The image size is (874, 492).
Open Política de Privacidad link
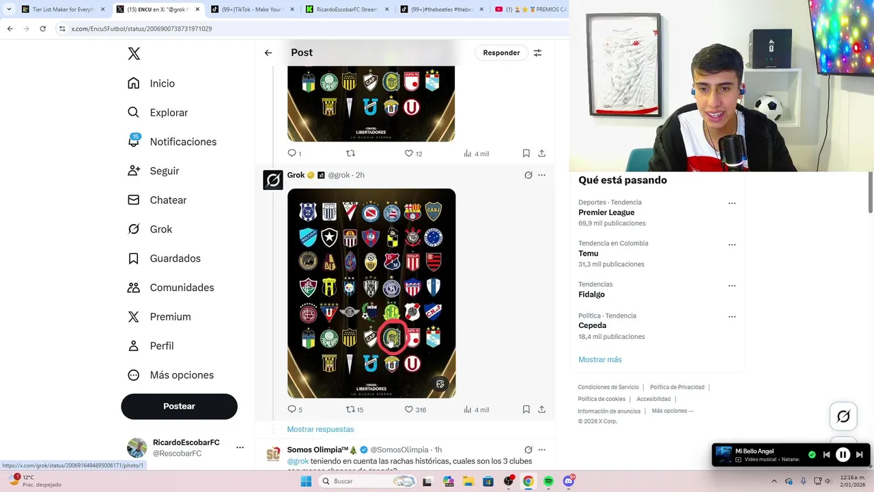[677, 387]
